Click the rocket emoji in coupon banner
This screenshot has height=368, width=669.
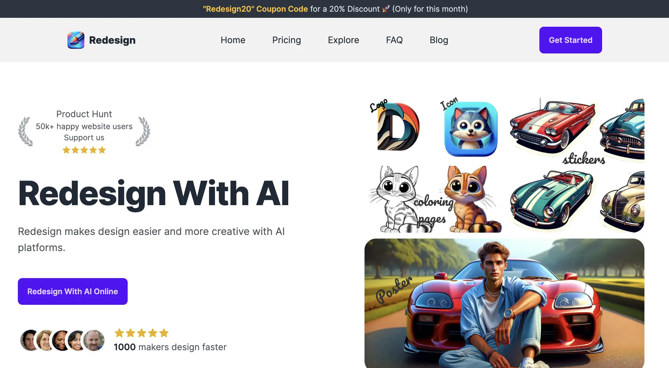tap(386, 9)
